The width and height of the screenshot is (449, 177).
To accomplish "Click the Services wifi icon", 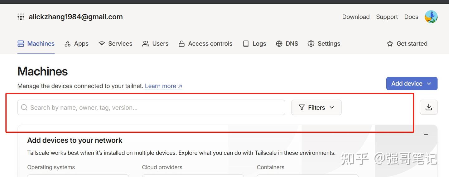I will 102,44.
